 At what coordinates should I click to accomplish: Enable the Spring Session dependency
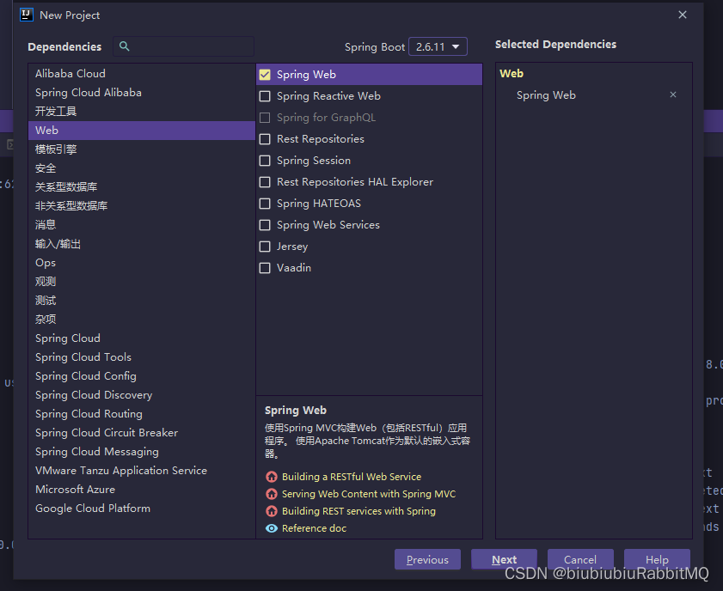click(x=265, y=161)
